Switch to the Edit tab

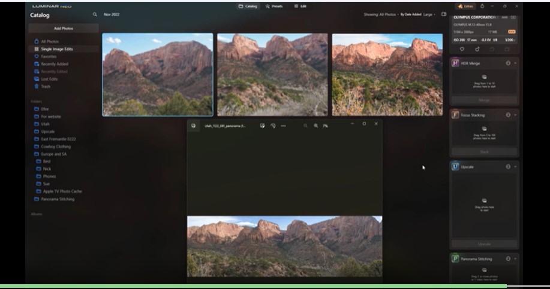(300, 7)
